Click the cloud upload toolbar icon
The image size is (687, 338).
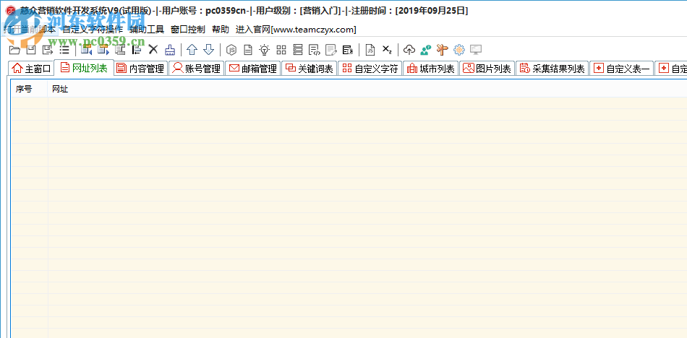[409, 50]
